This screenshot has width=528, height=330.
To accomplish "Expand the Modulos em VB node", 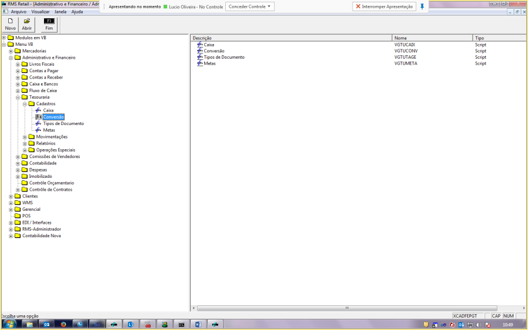I will pyautogui.click(x=4, y=38).
